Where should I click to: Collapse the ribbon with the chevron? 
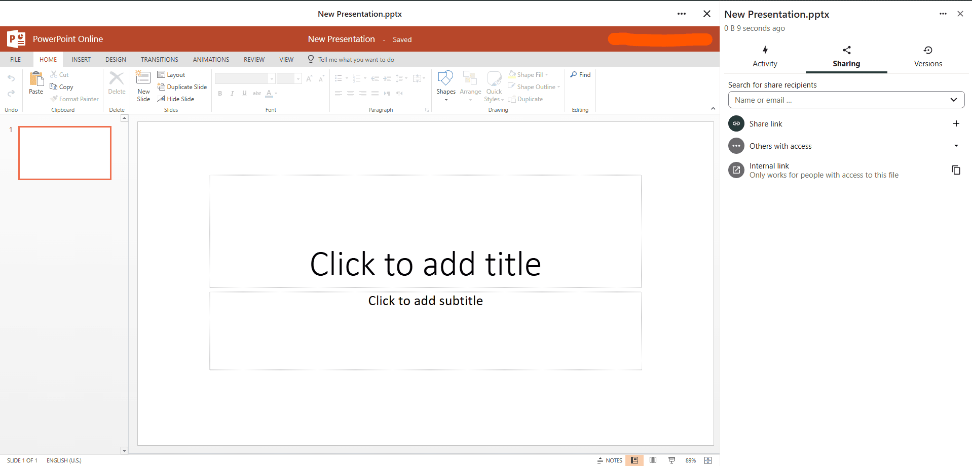point(713,109)
